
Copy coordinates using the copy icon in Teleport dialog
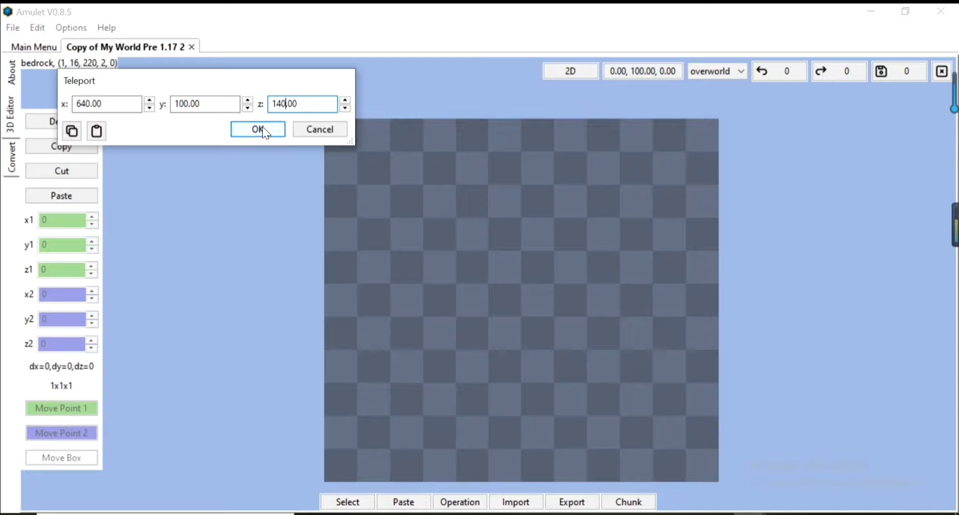click(x=71, y=131)
